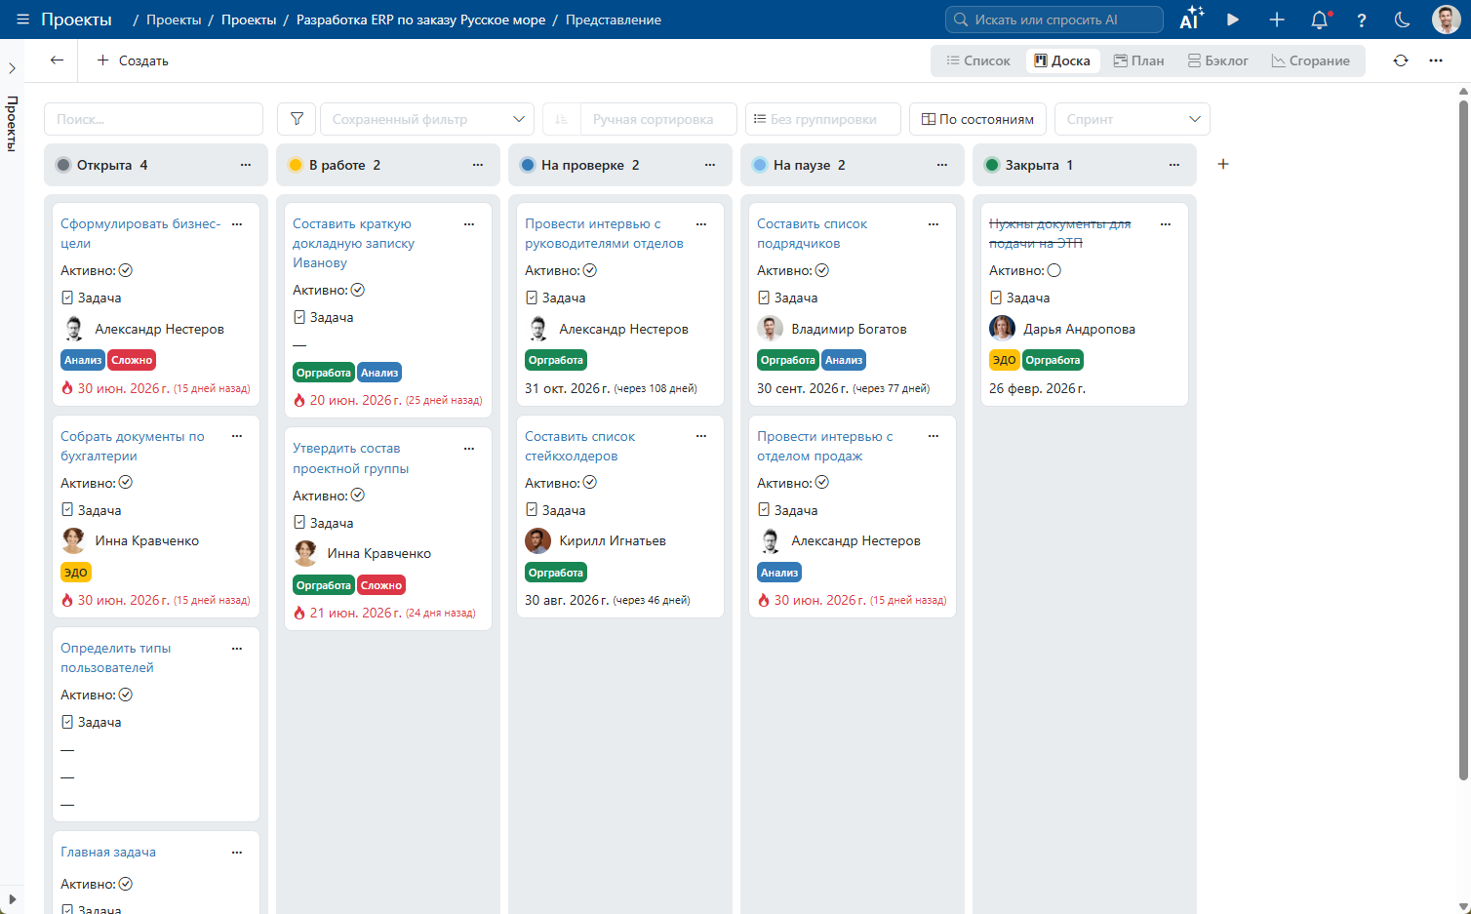Toggle Активно on Провести интервью с руководителями
Viewport: 1471px width, 914px height.
point(590,270)
